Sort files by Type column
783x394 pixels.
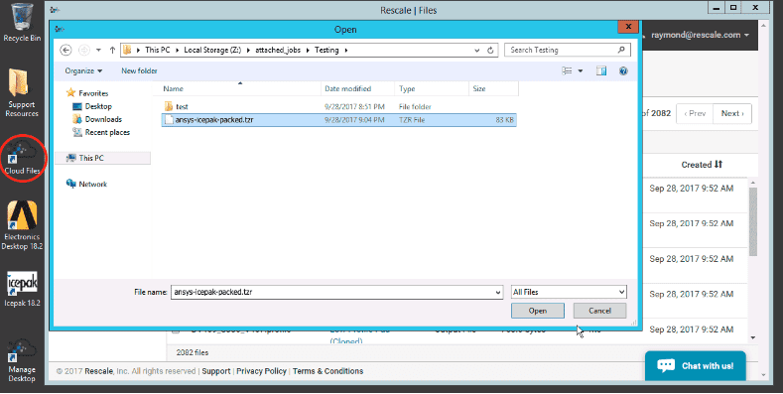[432, 88]
